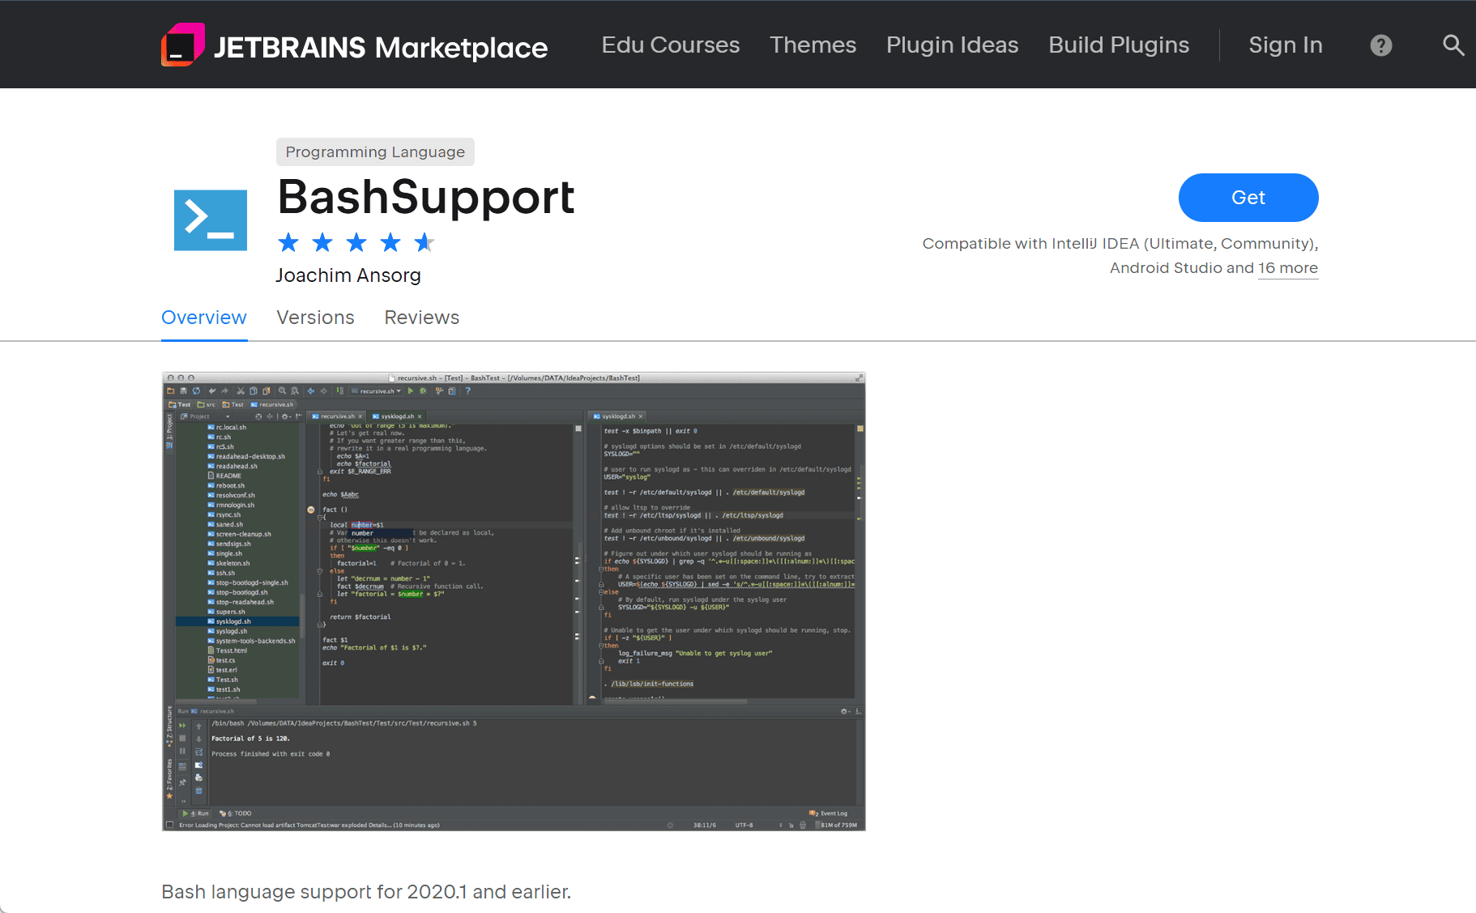This screenshot has width=1476, height=913.
Task: Click the Save All icon in the IDE toolbar
Action: [184, 391]
